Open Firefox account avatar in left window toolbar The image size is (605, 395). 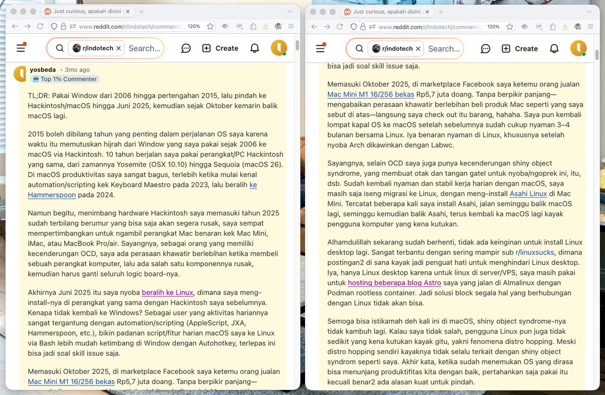(x=278, y=26)
